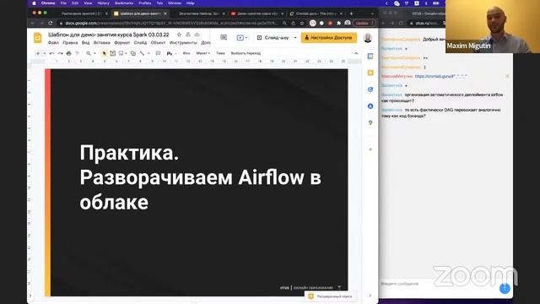Open the new slide layout dropdown arrow

pos(45,53)
